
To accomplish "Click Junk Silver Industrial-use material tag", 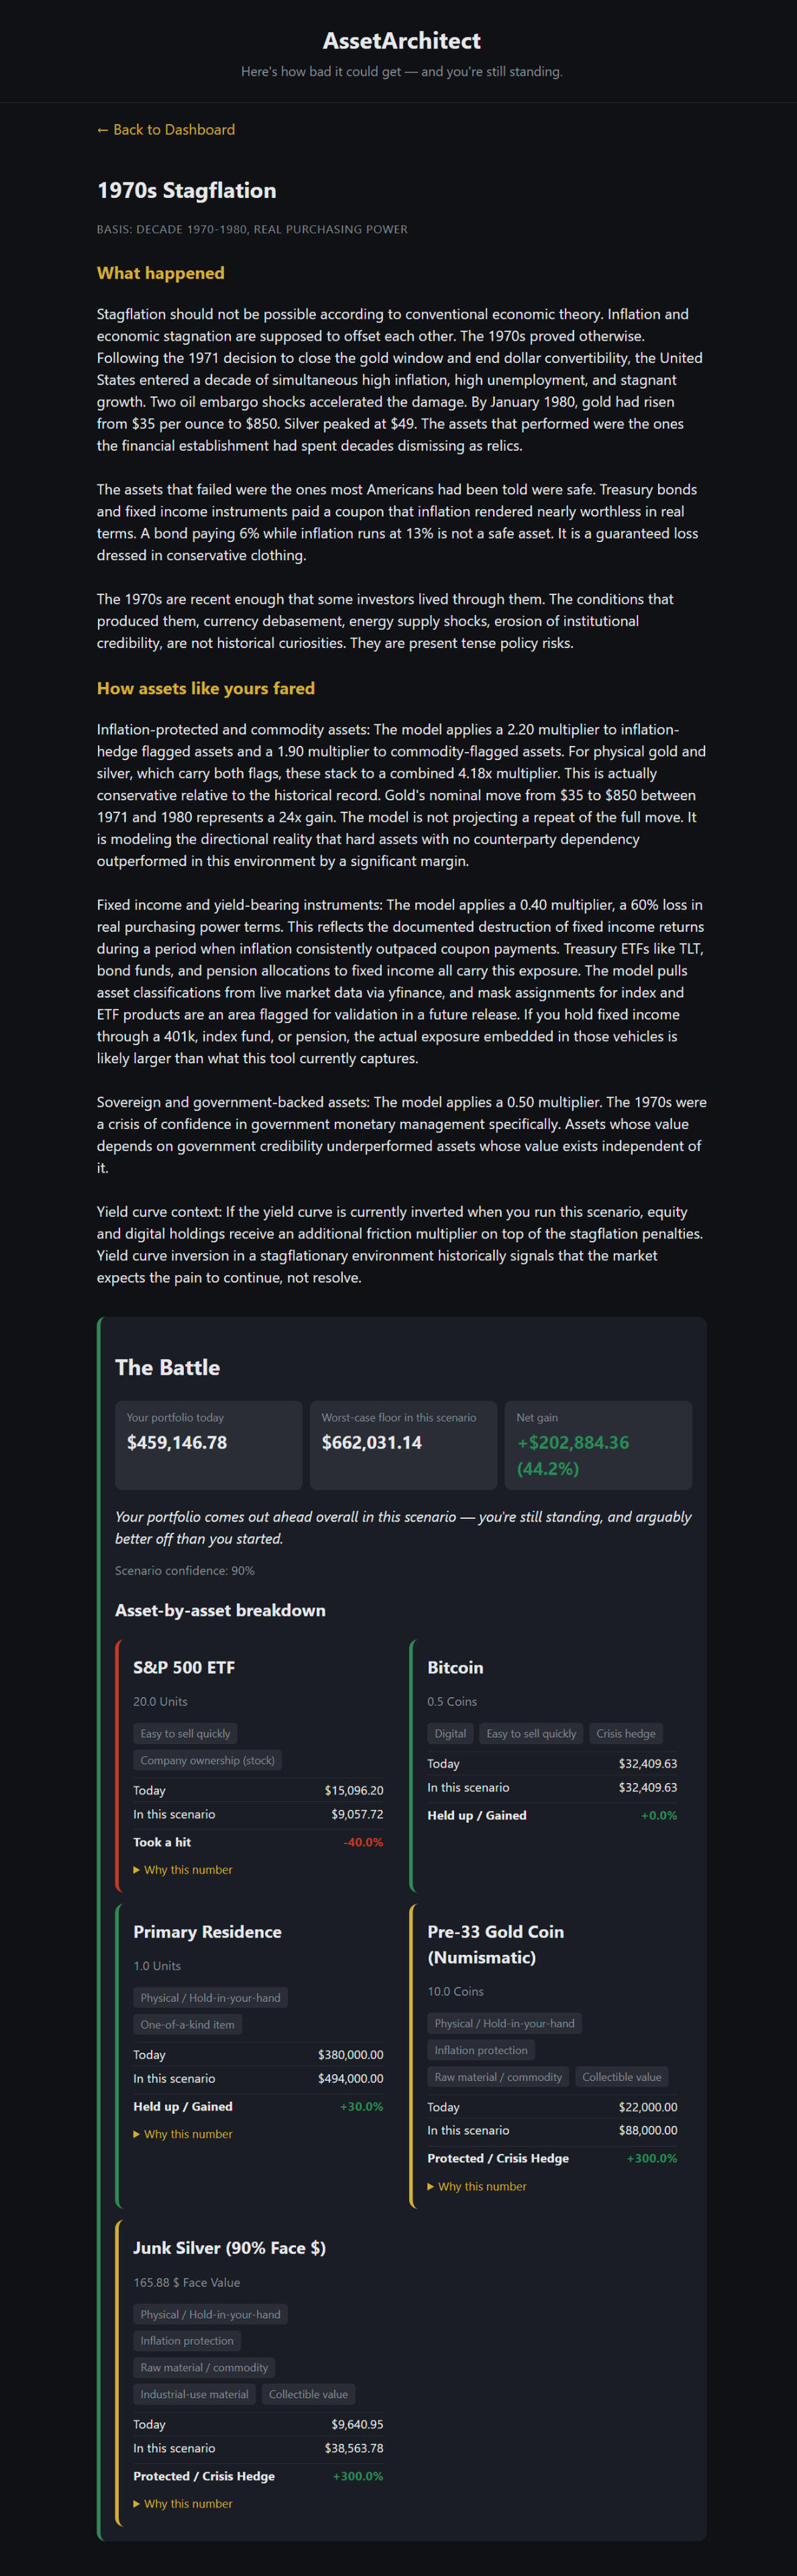I will coord(195,2394).
